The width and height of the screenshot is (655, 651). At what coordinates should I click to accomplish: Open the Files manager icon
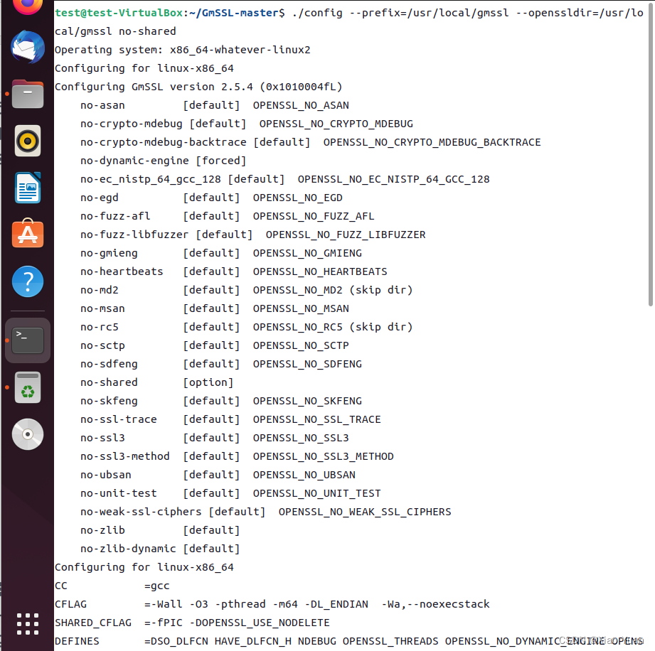pos(28,94)
